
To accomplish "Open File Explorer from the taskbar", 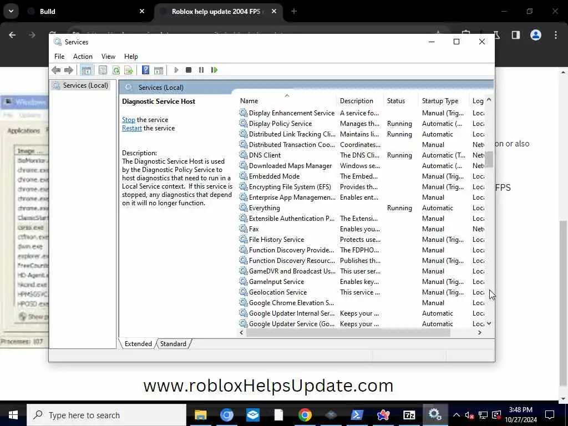I will (201, 415).
